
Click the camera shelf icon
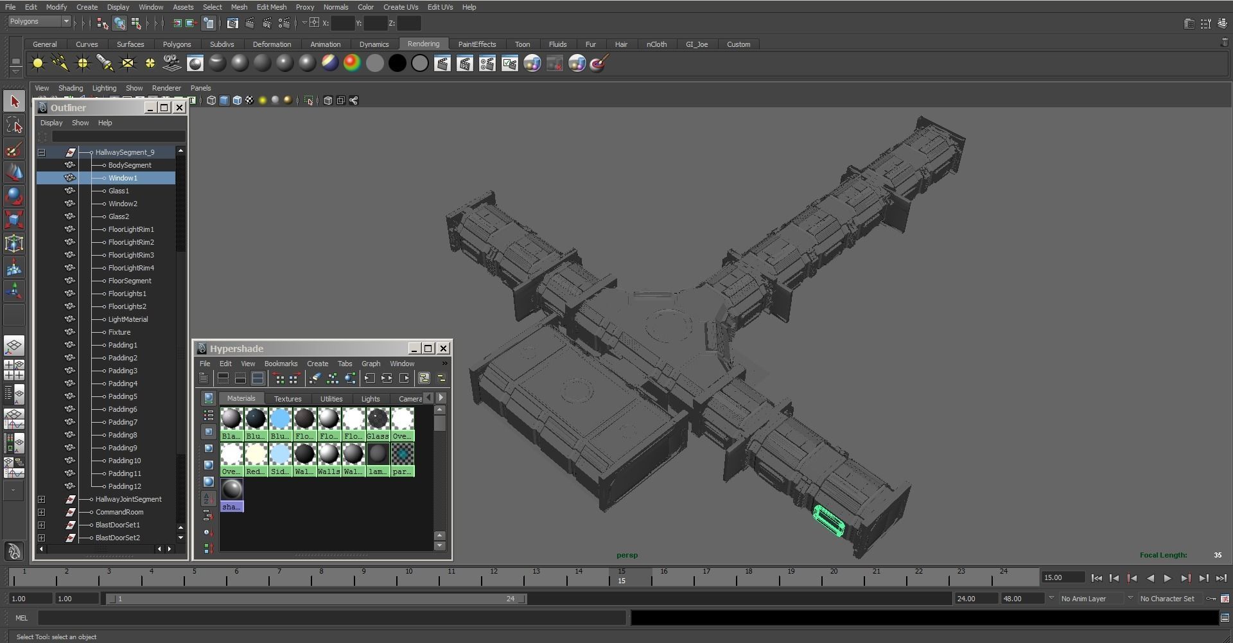171,63
